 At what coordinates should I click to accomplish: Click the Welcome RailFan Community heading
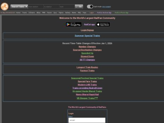[x=87, y=18]
